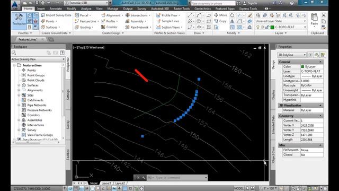Image resolution: width=339 pixels, height=191 pixels.
Task: Click the ByLayer color swatch in Properties
Action: 302,67
